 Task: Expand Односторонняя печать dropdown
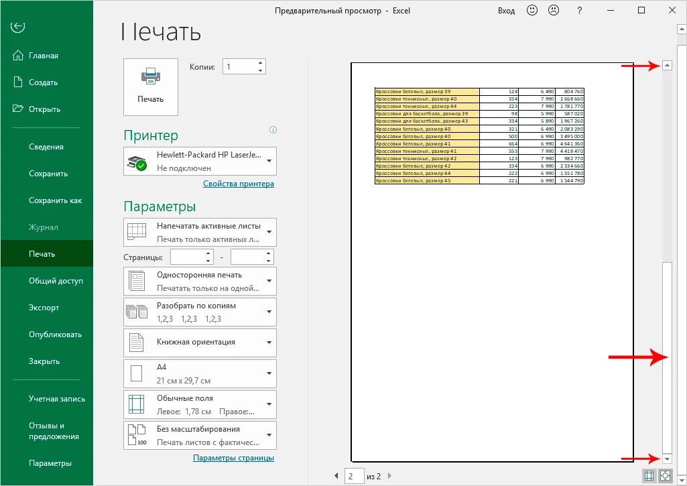(x=200, y=282)
